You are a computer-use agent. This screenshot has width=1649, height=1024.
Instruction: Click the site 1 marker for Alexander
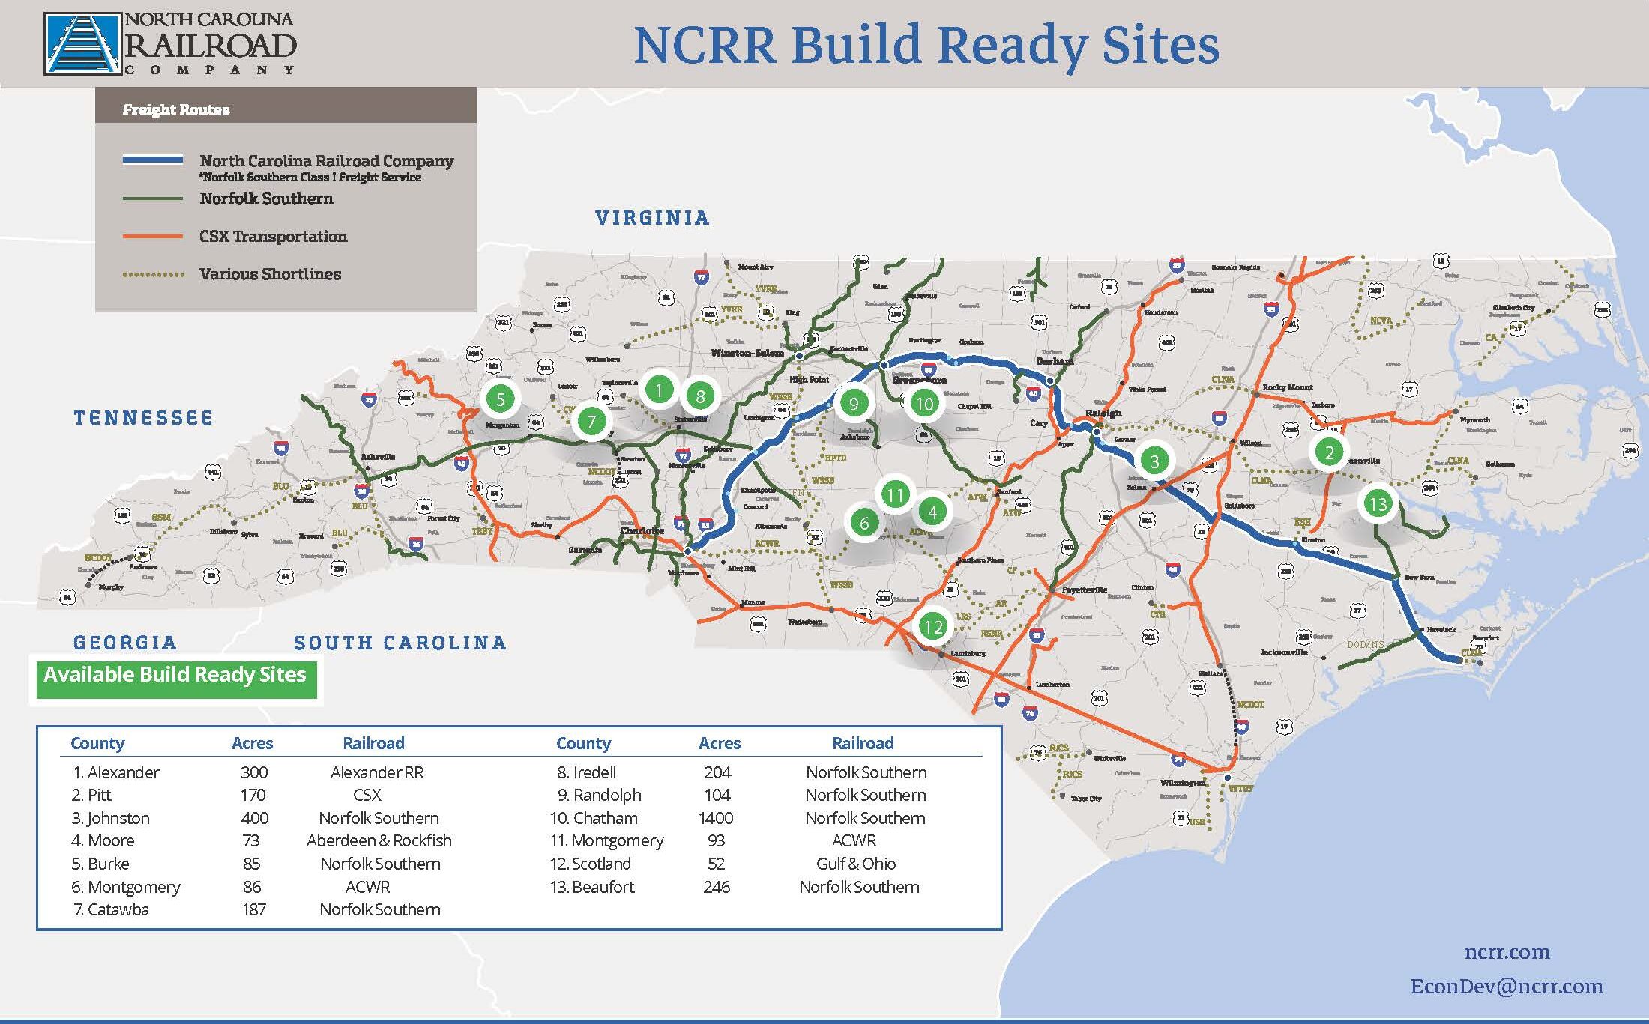(659, 390)
